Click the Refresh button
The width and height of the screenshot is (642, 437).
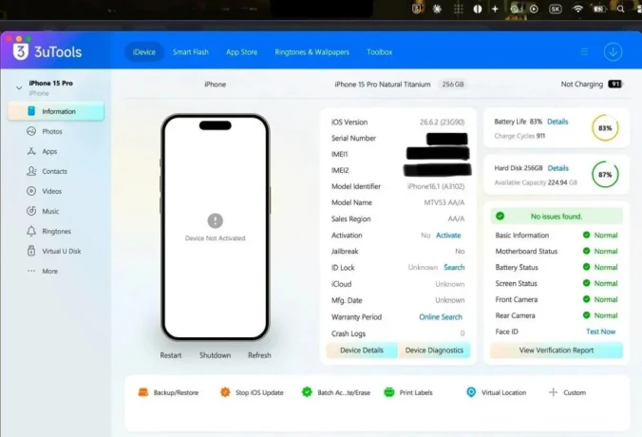259,355
